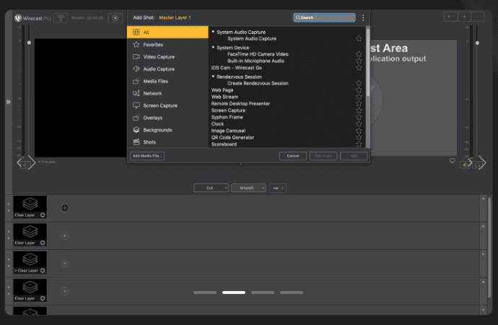Collapse the System Audio Capture group
498x325 pixels.
click(x=213, y=32)
